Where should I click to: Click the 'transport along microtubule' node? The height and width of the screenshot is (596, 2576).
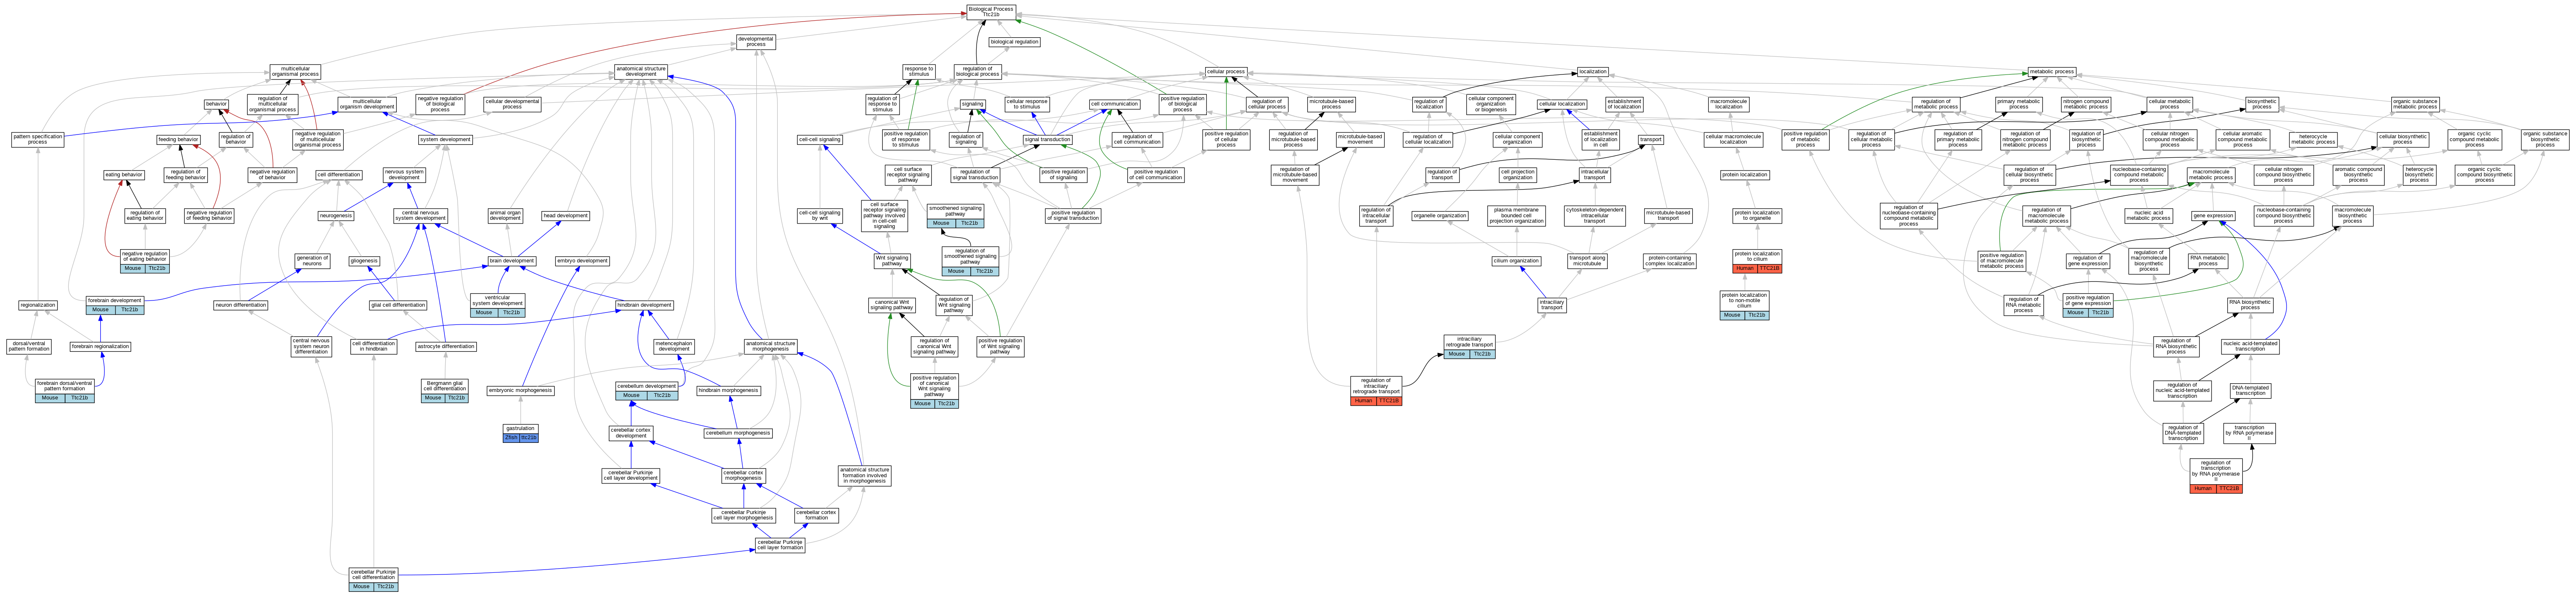point(1587,261)
